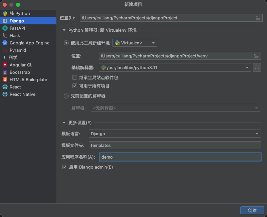This screenshot has height=217, width=267.
Task: Open 模板语言 Django dropdown
Action: click(x=175, y=134)
